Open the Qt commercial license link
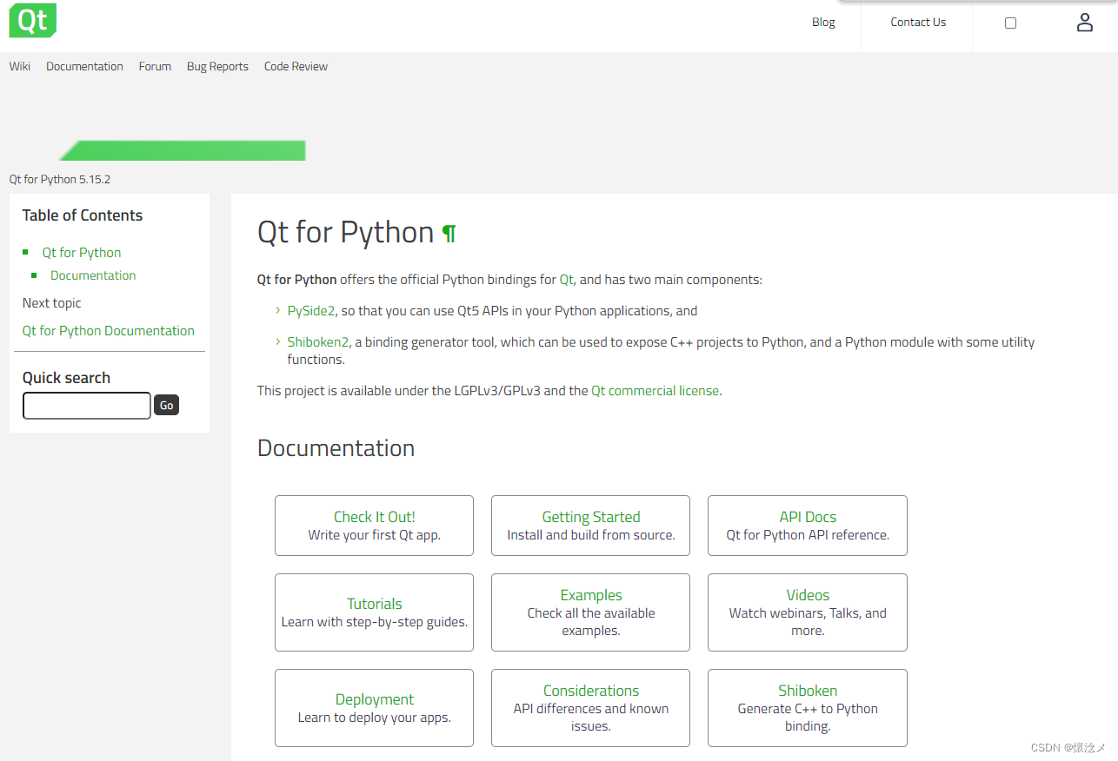This screenshot has height=761, width=1118. (655, 391)
